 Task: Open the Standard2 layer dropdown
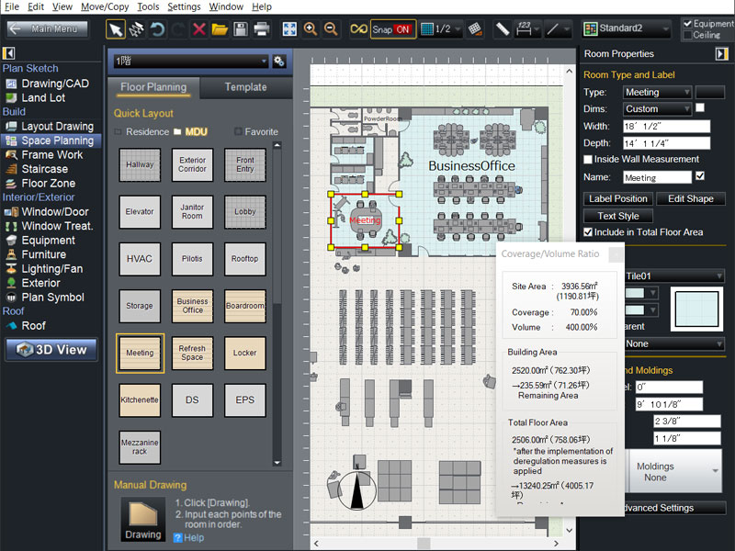click(x=631, y=29)
